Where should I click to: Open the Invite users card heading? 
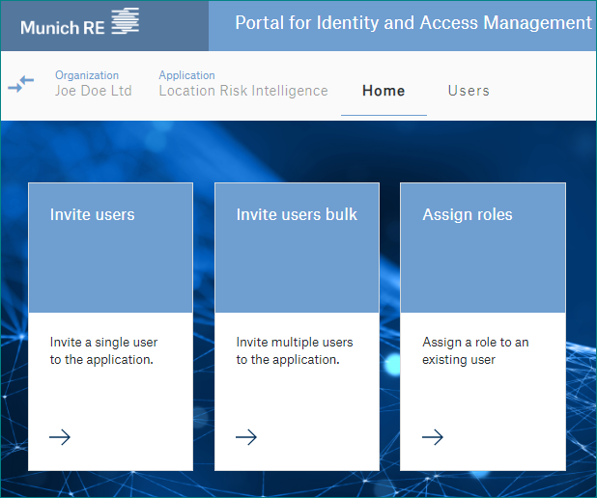93,214
